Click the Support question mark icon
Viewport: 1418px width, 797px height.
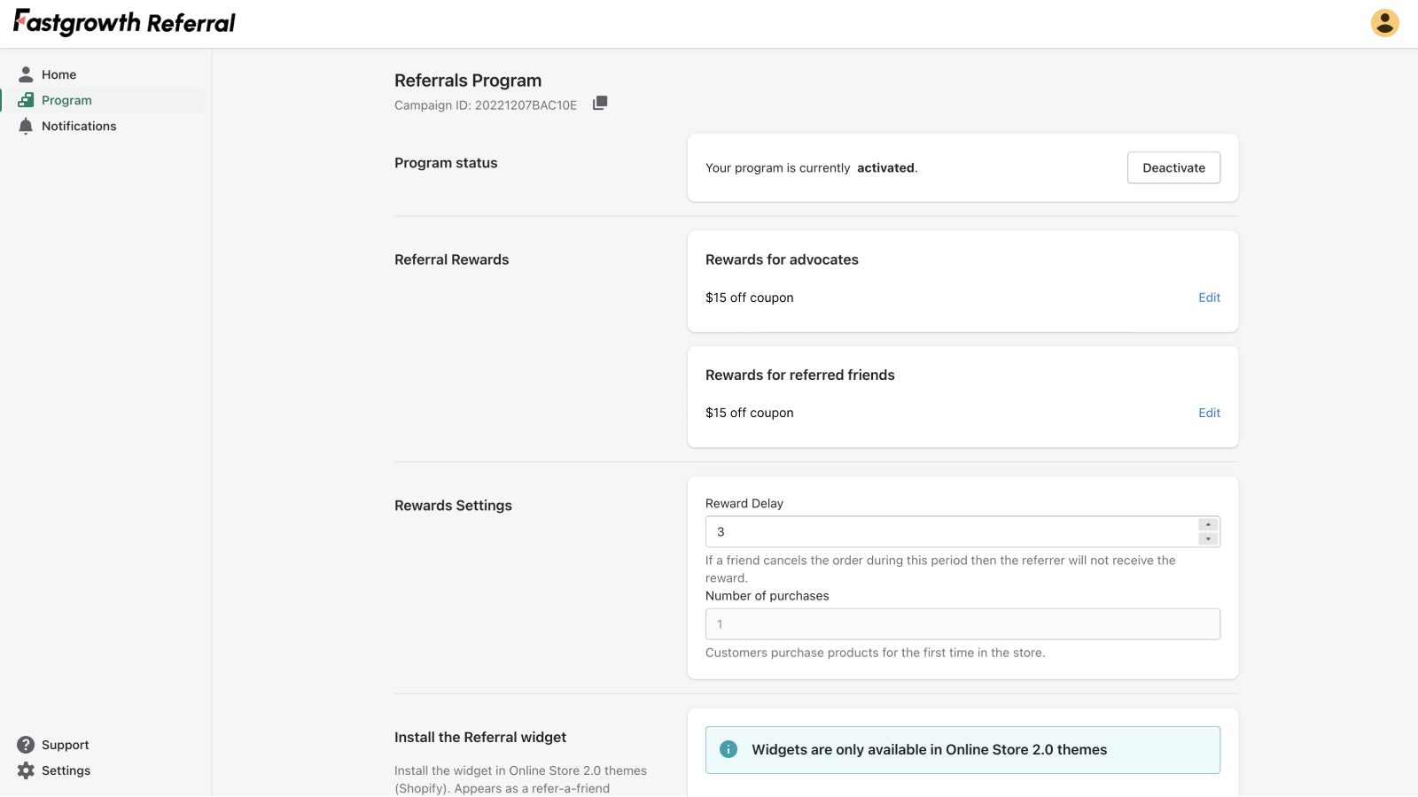pos(27,744)
